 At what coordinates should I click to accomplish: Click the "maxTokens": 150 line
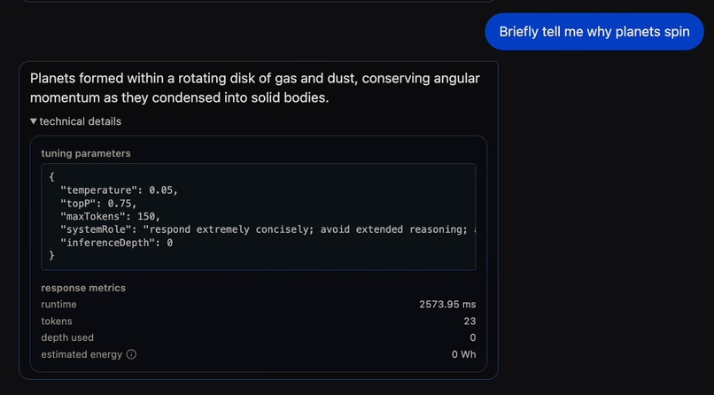click(110, 216)
